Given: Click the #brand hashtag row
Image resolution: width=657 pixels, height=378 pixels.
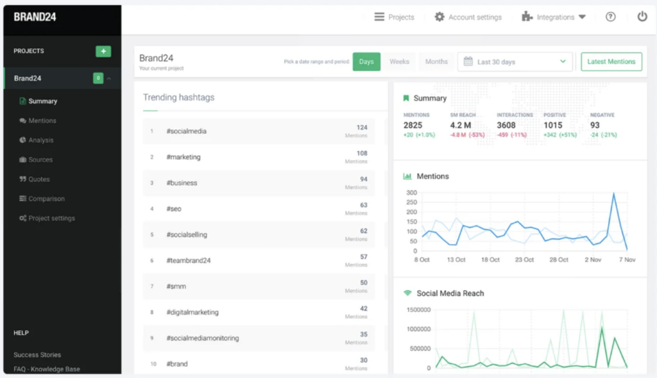Looking at the screenshot, I should pyautogui.click(x=259, y=364).
